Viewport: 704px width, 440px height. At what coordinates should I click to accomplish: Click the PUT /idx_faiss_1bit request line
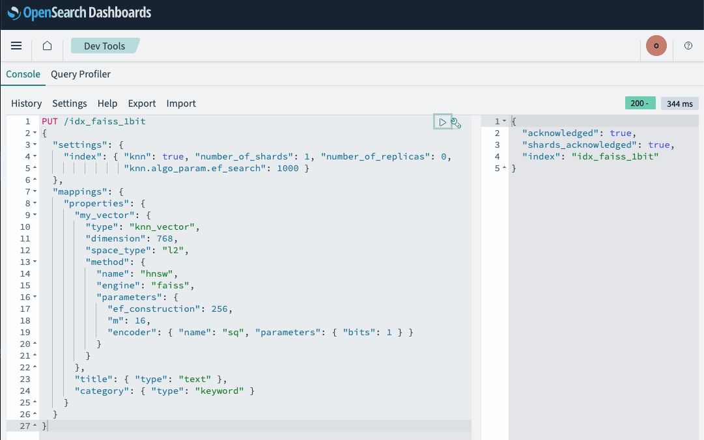click(x=93, y=121)
